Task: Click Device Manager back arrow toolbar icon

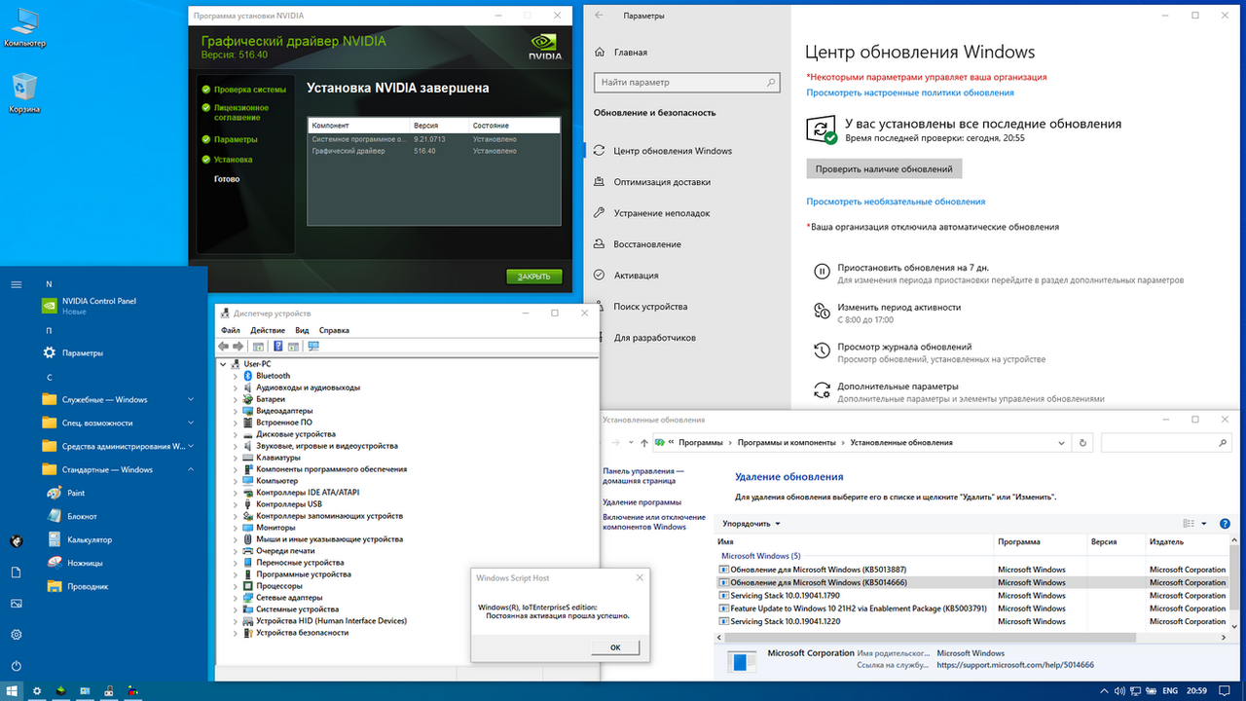Action: pyautogui.click(x=224, y=346)
